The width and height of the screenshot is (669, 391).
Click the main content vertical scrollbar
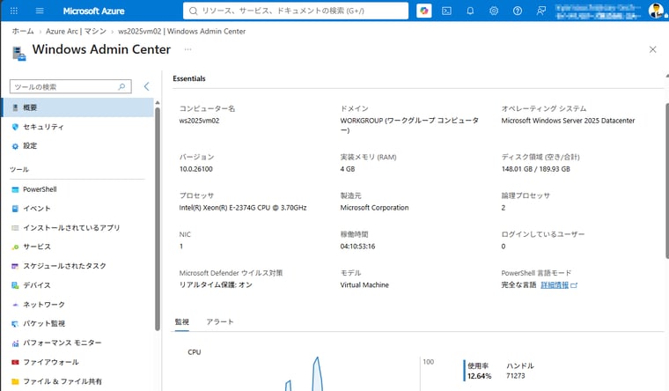click(x=667, y=181)
